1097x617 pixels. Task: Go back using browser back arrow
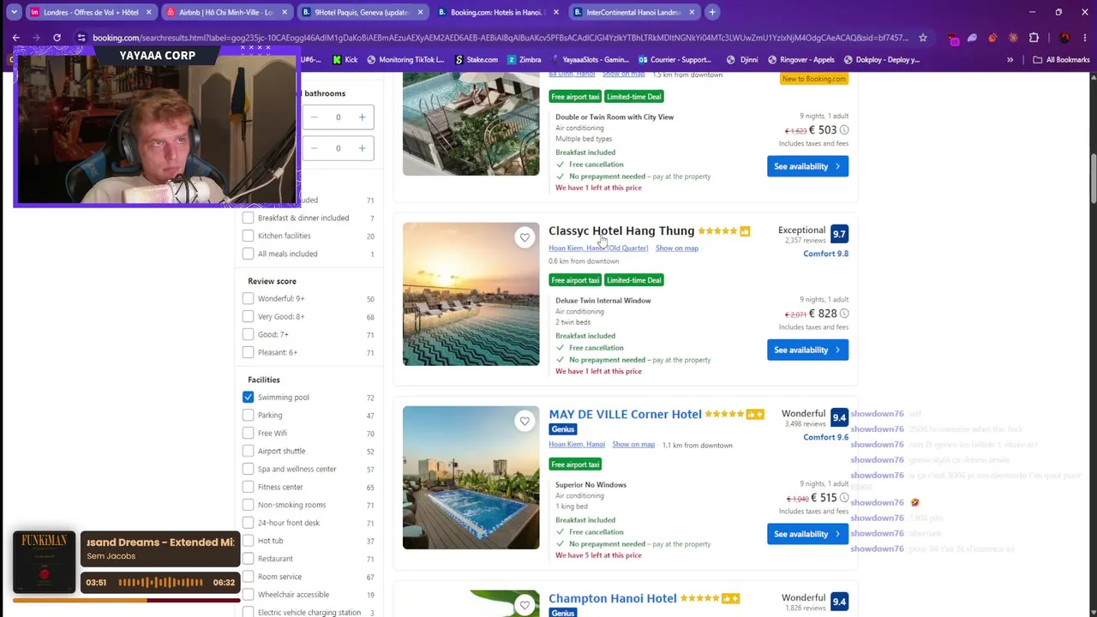tap(16, 38)
